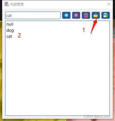115x121 pixels.
Task: Click the 标签管理 app icon in the title bar
Action: coord(7,4)
